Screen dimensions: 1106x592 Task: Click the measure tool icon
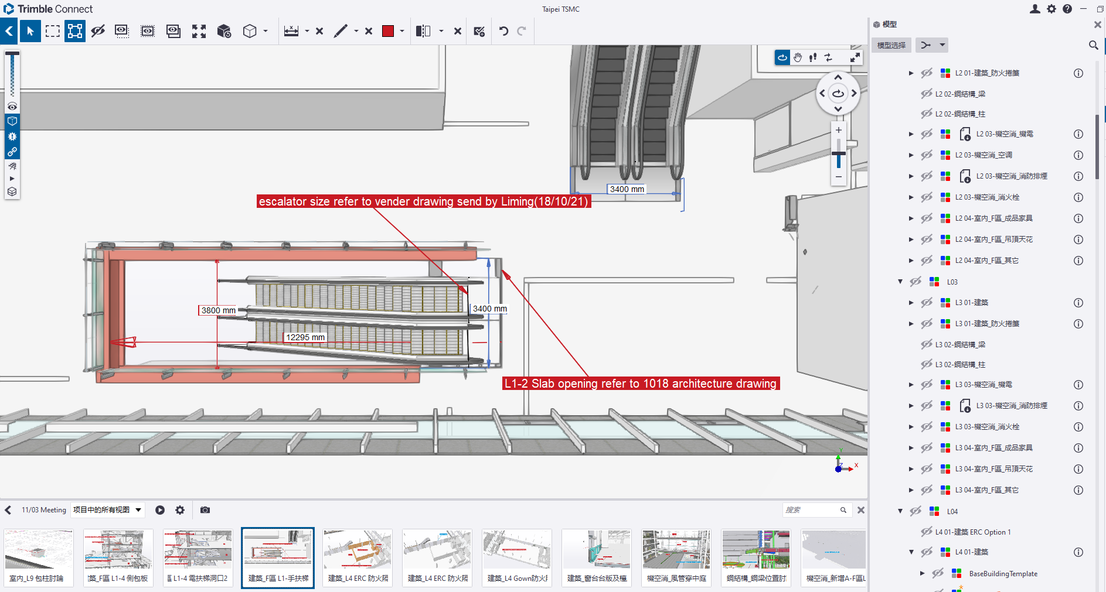click(x=291, y=31)
